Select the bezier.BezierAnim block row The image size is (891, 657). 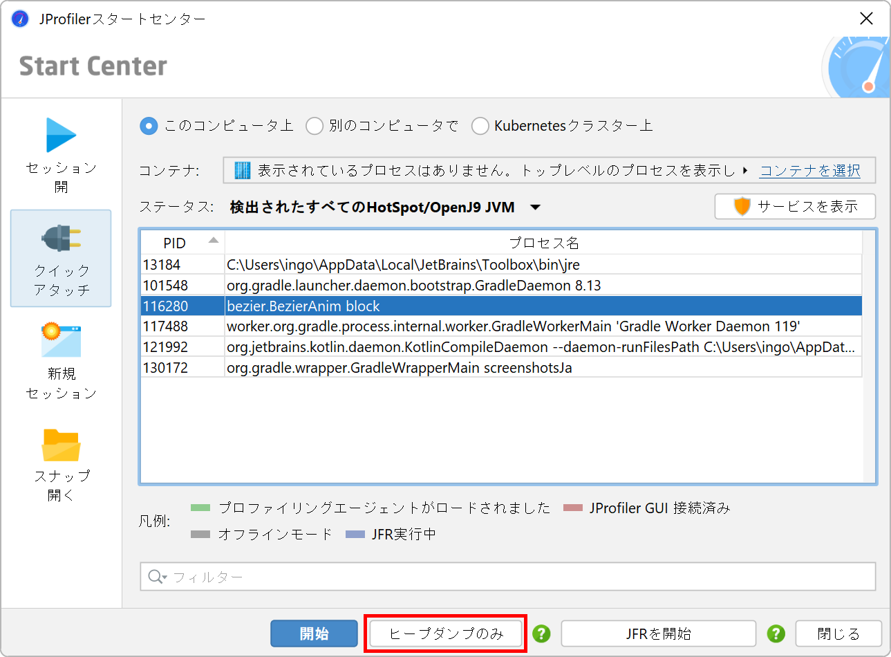click(501, 306)
